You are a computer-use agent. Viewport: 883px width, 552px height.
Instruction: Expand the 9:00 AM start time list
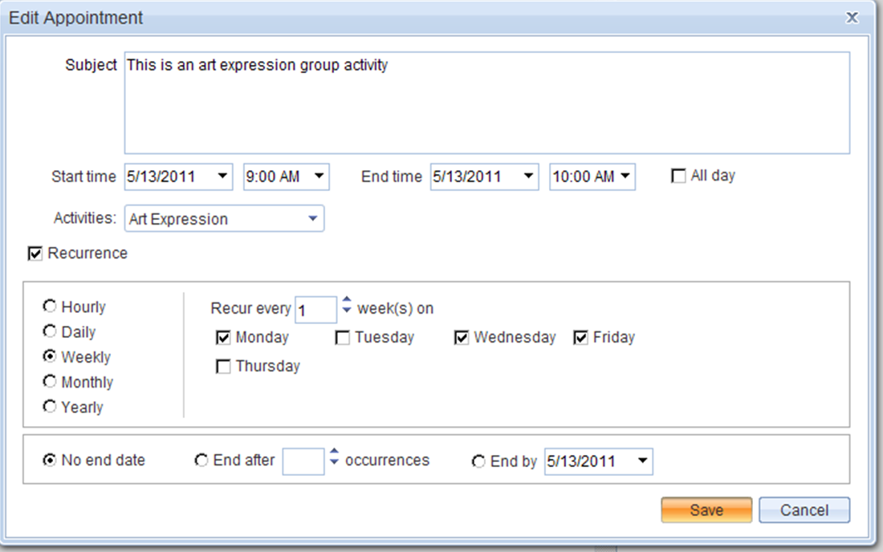(x=319, y=177)
